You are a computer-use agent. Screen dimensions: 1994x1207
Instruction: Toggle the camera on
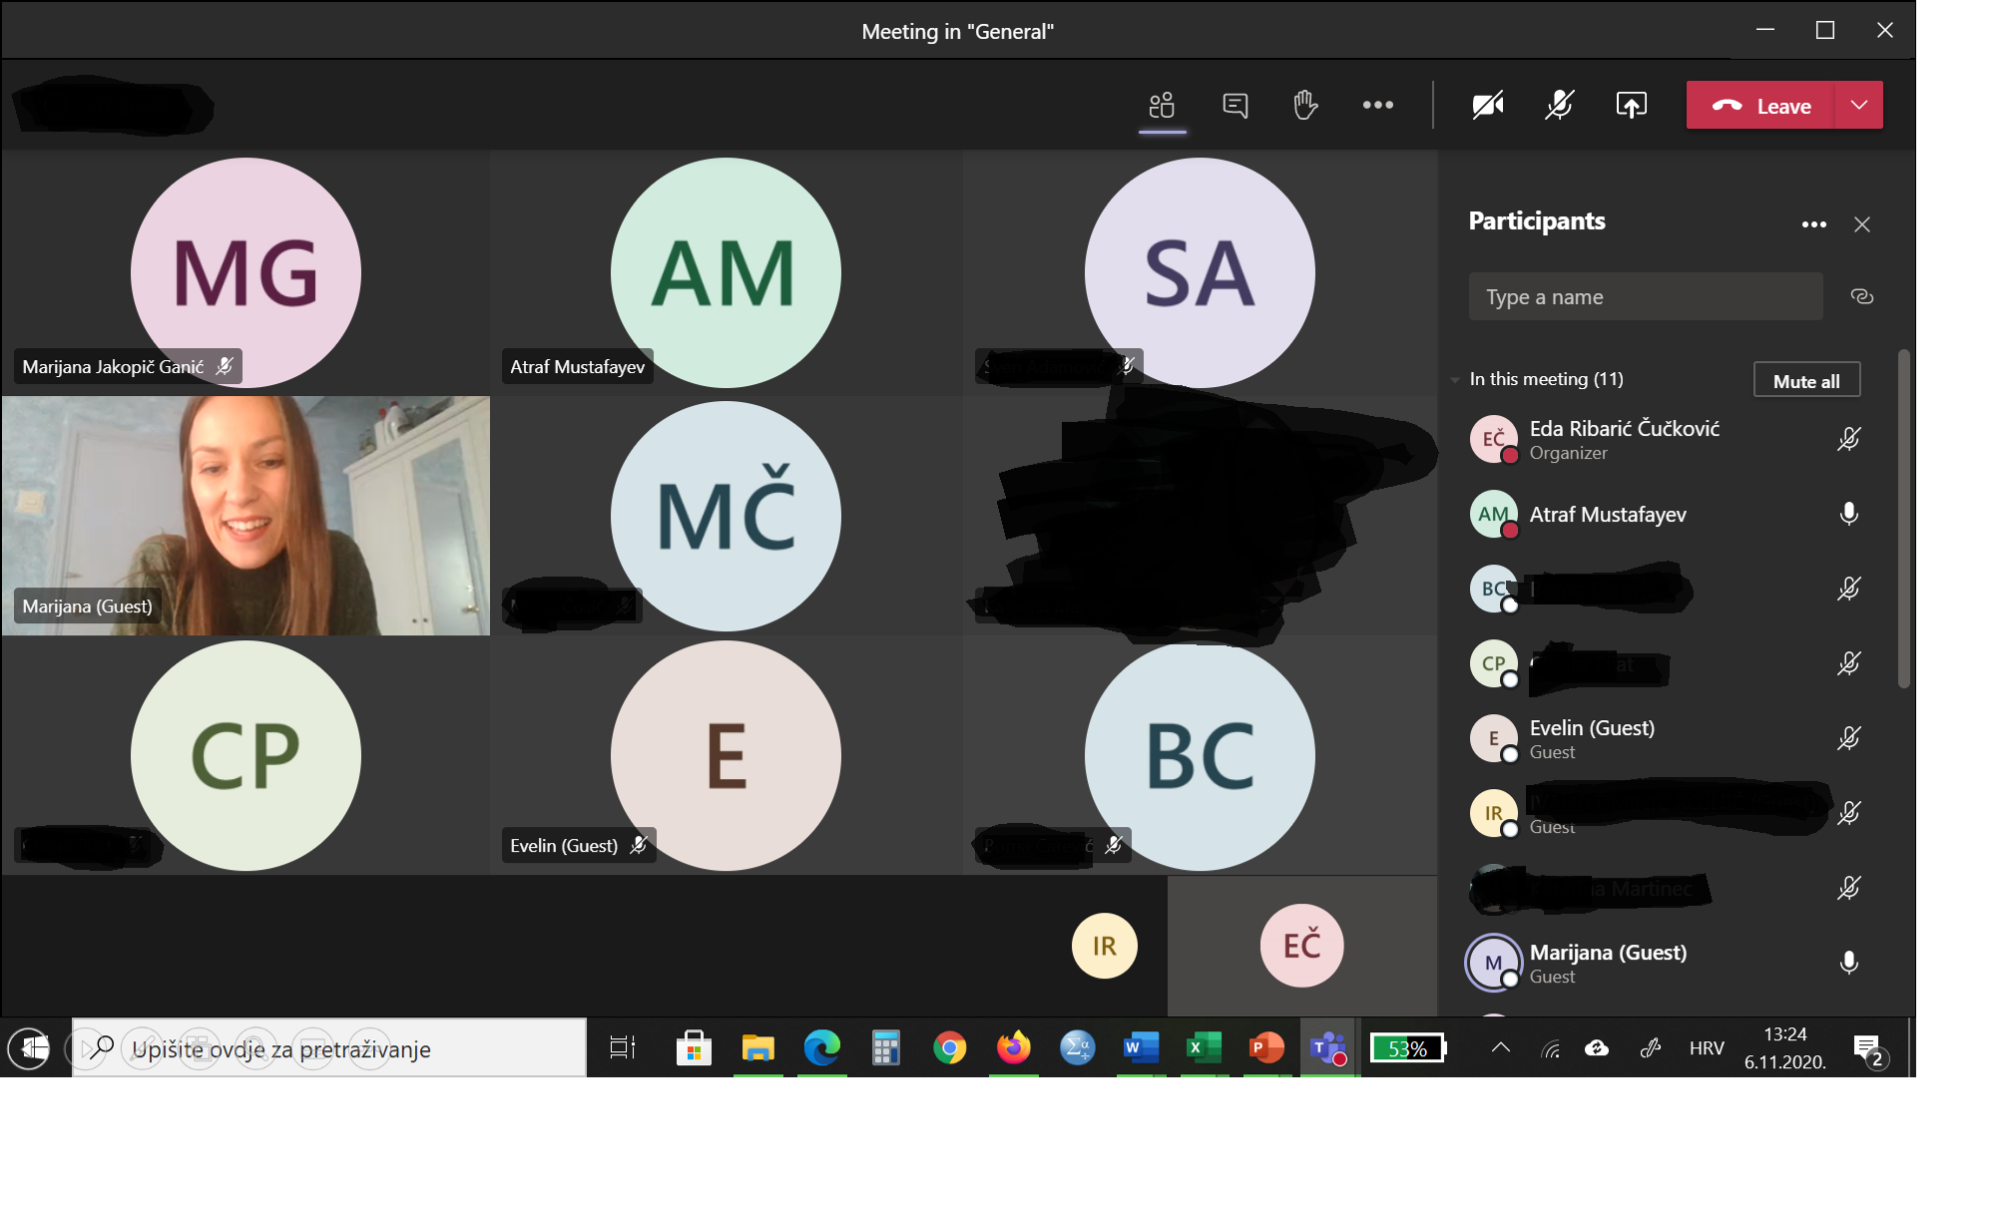1487,105
